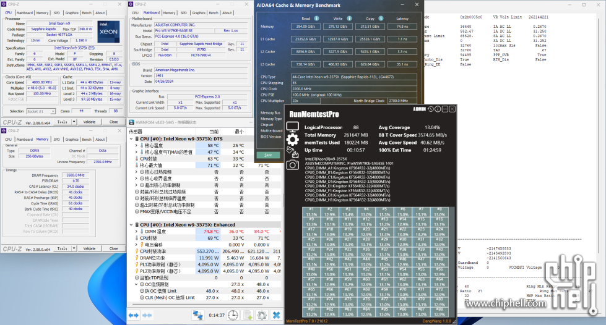Click the CPU Type field in AIDA64
Viewport: 606px width, 325px height.
coord(354,77)
